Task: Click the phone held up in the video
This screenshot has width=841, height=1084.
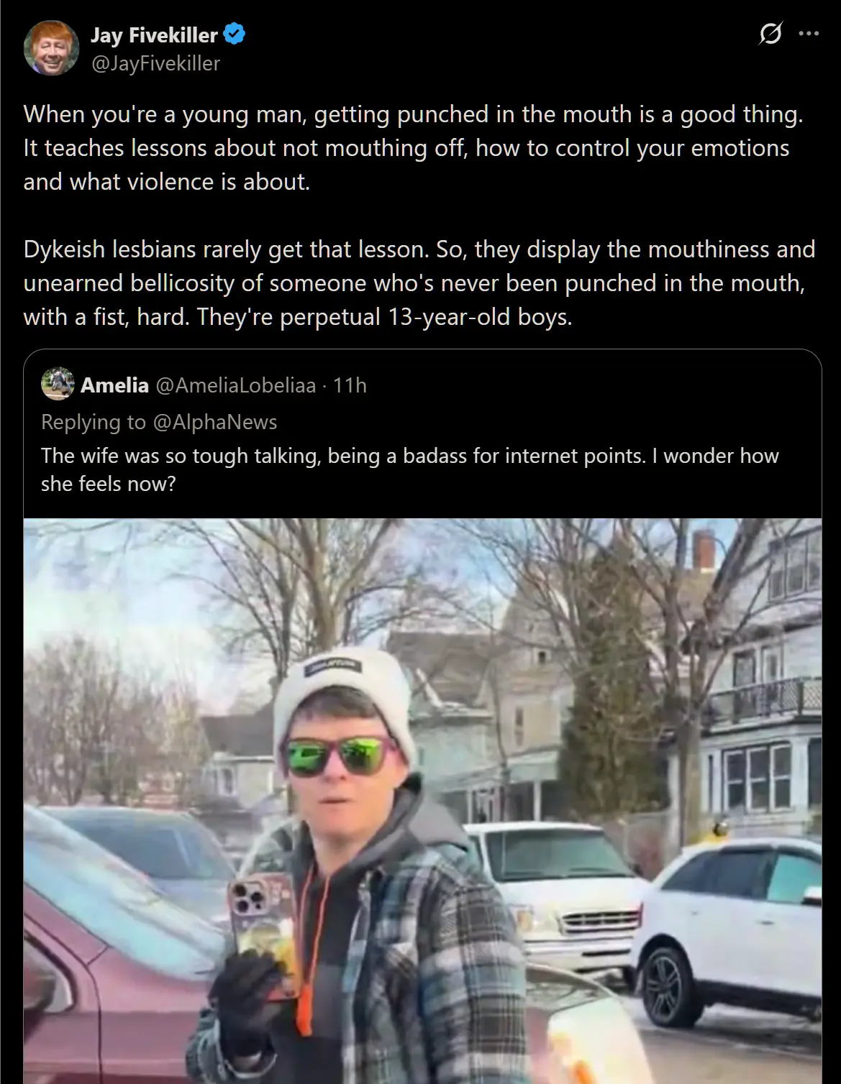Action: (260, 927)
